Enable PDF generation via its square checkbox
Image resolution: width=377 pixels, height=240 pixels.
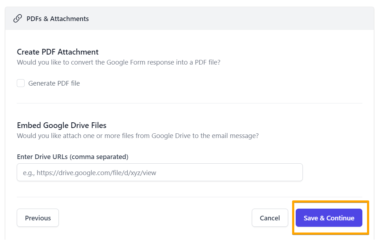[x=21, y=83]
